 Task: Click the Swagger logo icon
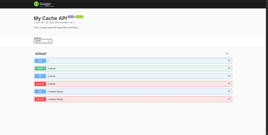click(37, 4)
